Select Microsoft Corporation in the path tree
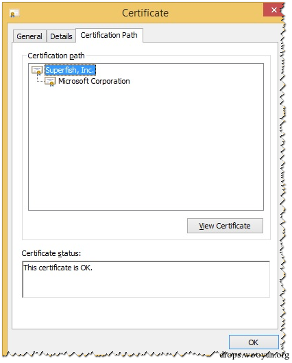The height and width of the screenshot is (363, 292). [x=94, y=81]
